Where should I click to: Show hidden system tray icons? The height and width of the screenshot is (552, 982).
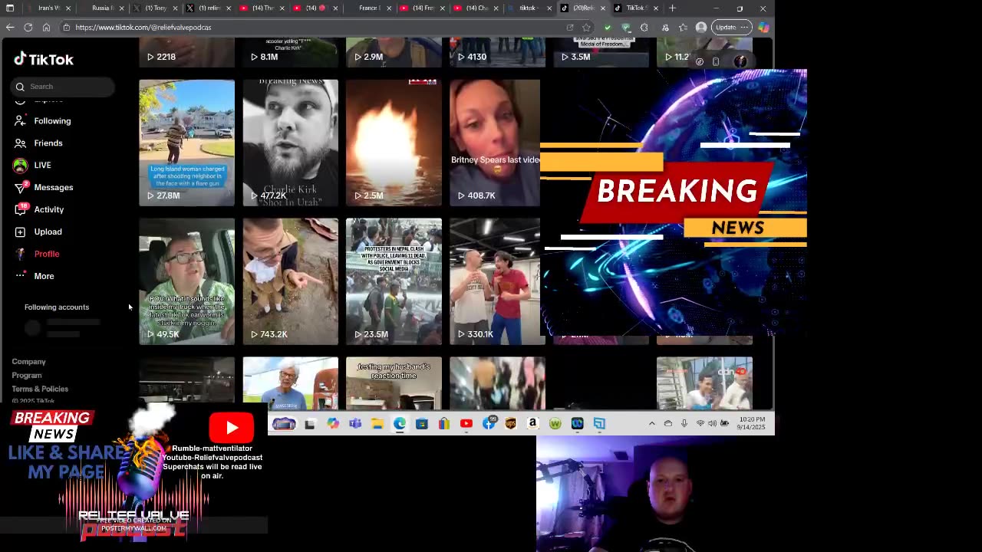[x=652, y=424]
